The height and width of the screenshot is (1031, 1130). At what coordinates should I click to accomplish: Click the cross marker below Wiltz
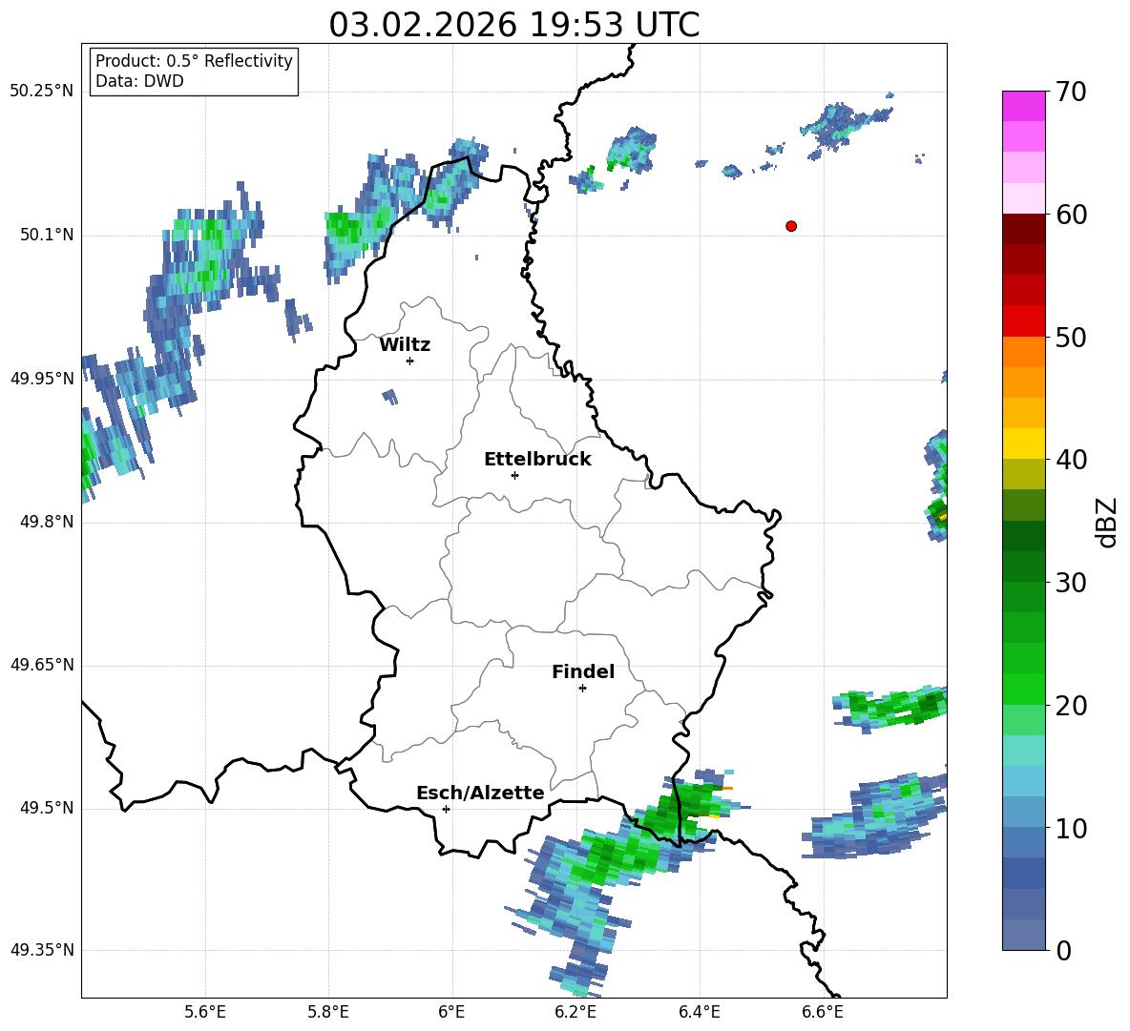coord(410,361)
